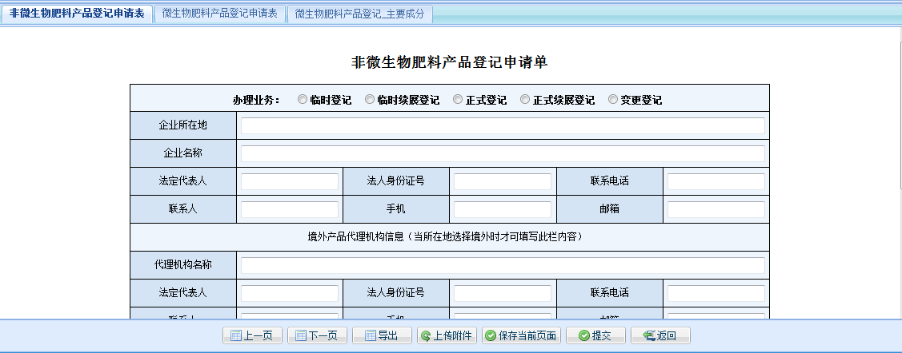Screen dimensions: 902x353
Task: Click the 手机 field in enterprise section
Action: [502, 209]
